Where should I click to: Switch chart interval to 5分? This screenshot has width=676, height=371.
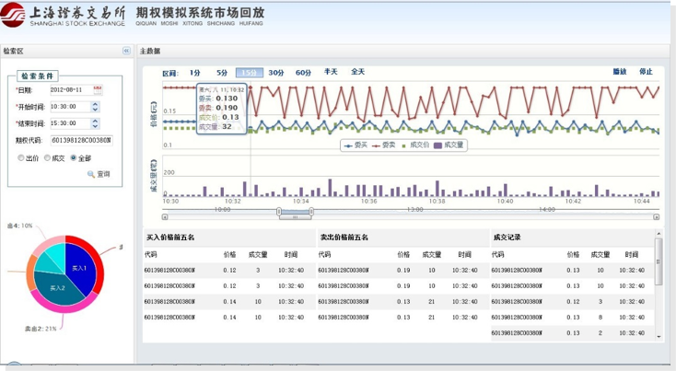(x=222, y=73)
